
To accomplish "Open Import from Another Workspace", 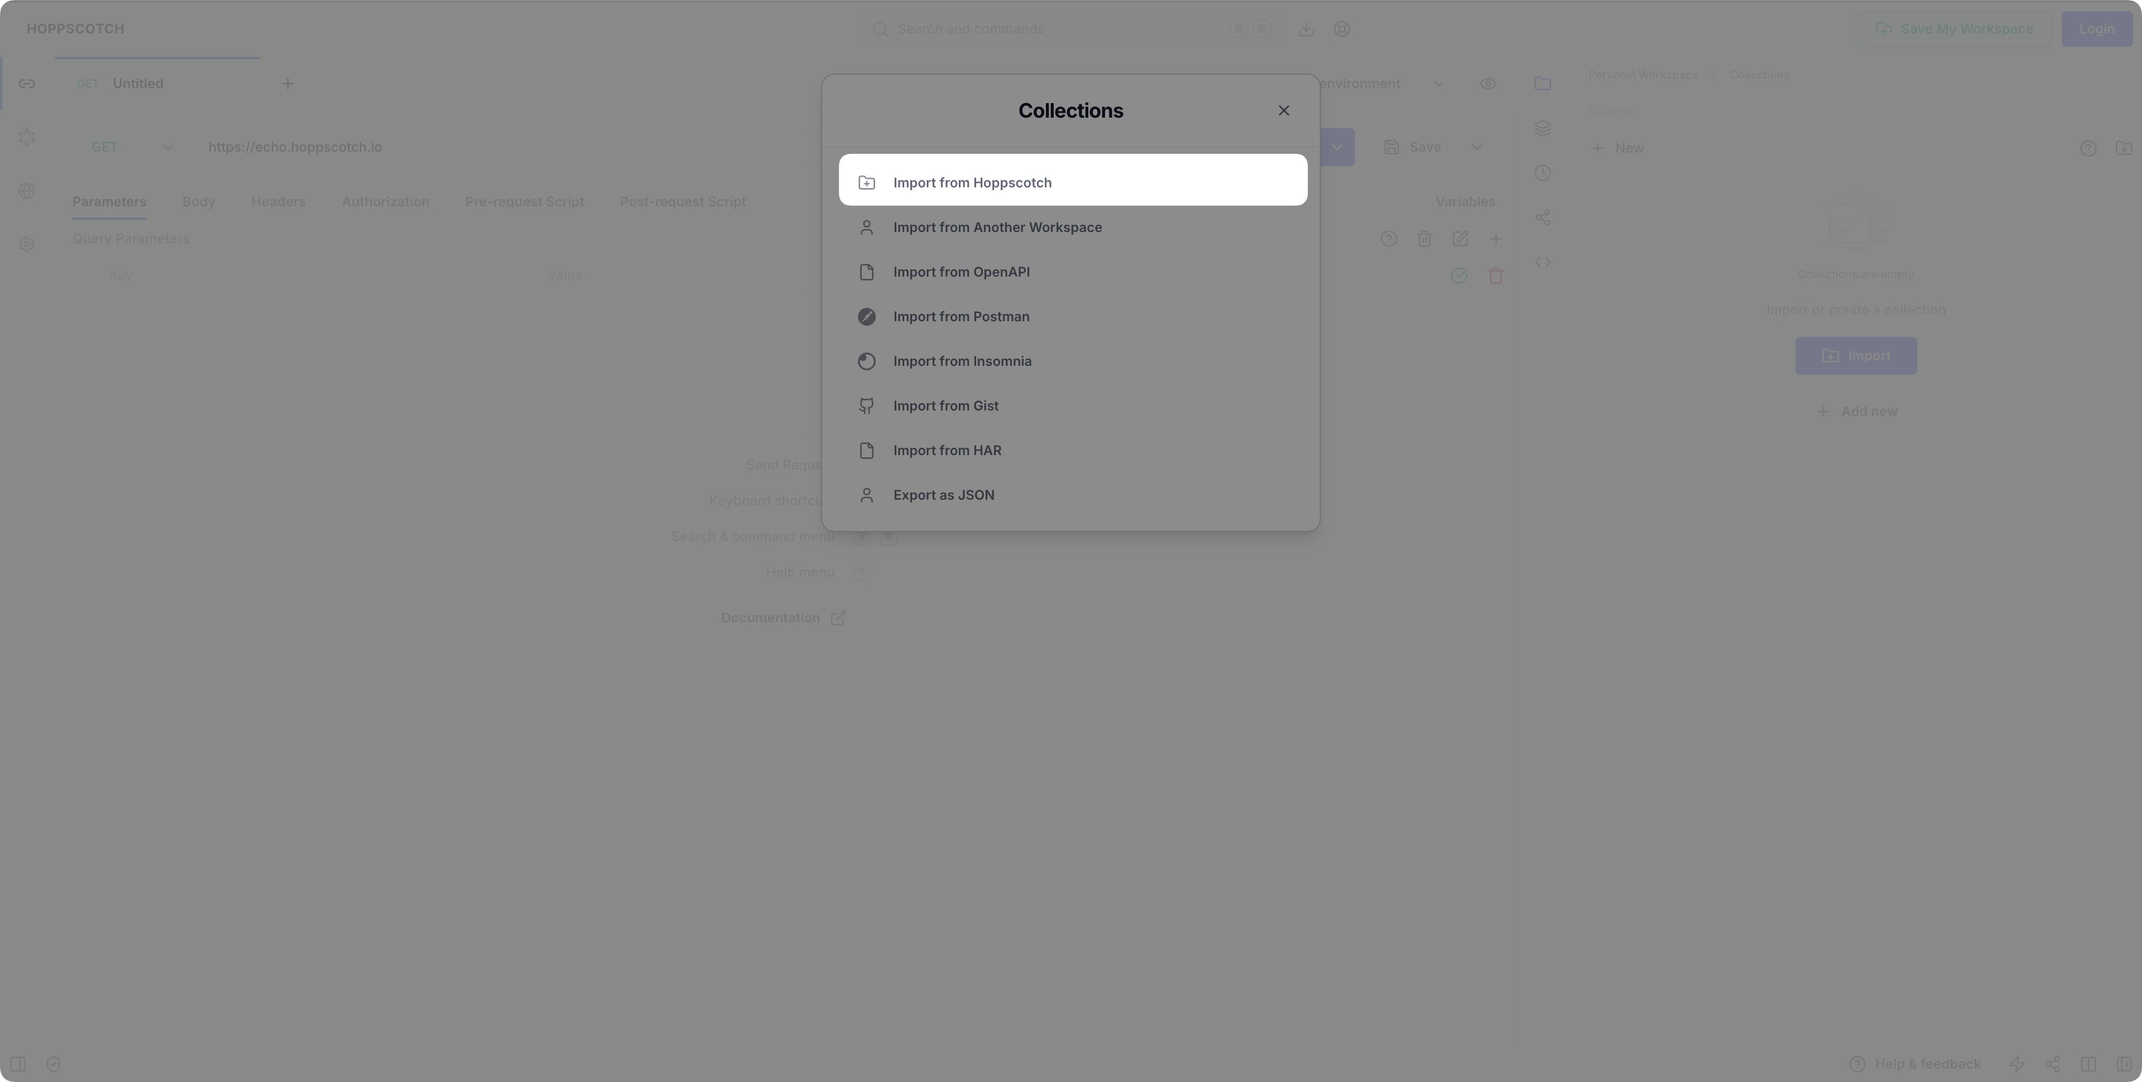I will (996, 228).
